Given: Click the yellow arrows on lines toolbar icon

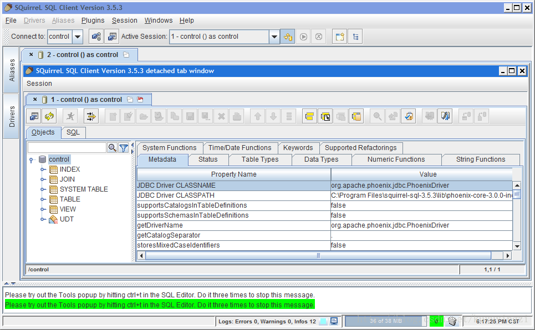Looking at the screenshot, I should pyautogui.click(x=91, y=116).
